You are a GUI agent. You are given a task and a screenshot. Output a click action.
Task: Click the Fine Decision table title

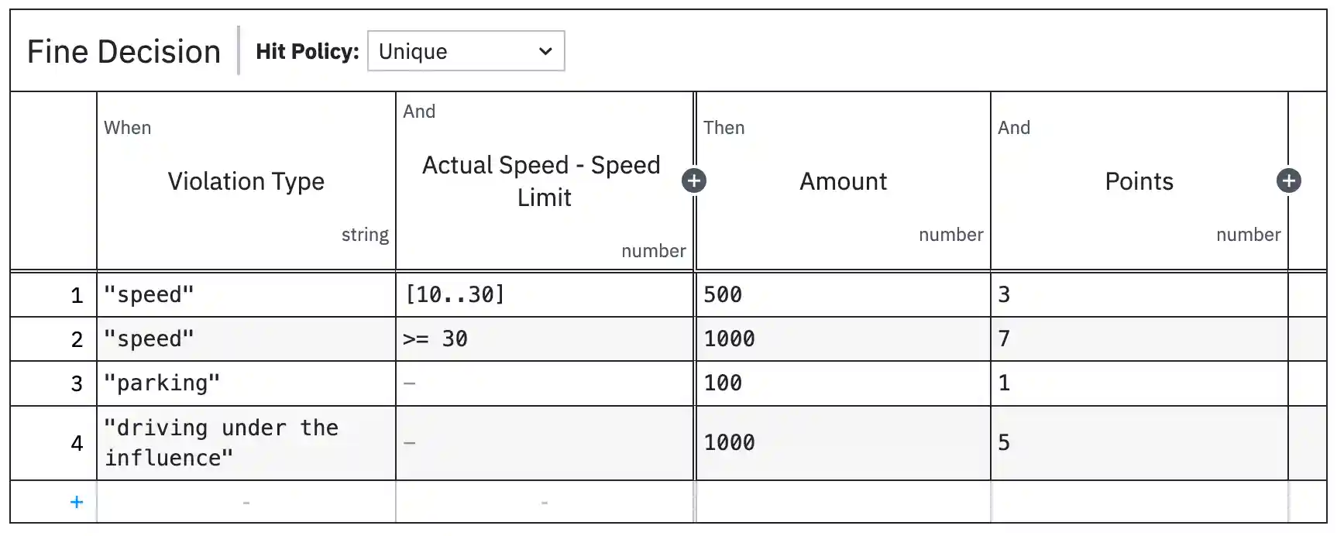[x=124, y=51]
